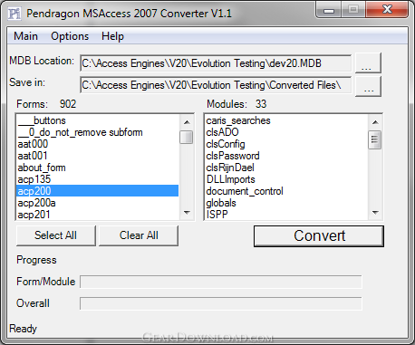The image size is (415, 345).
Task: Click Modules list scroll up arrow
Action: tap(375, 122)
